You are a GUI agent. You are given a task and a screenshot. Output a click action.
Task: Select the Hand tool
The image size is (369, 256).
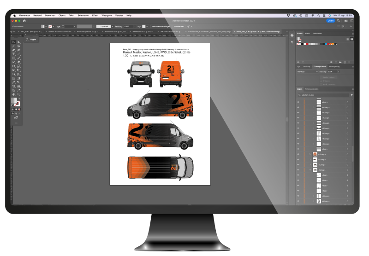click(x=13, y=94)
